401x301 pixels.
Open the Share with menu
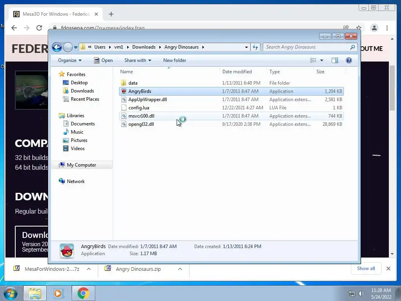[x=137, y=60]
